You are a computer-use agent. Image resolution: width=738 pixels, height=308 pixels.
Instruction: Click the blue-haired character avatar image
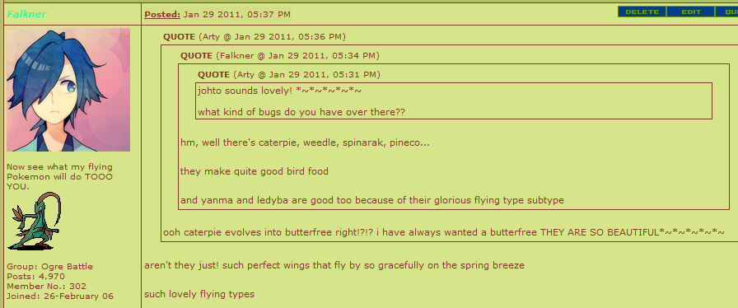pyautogui.click(x=68, y=90)
